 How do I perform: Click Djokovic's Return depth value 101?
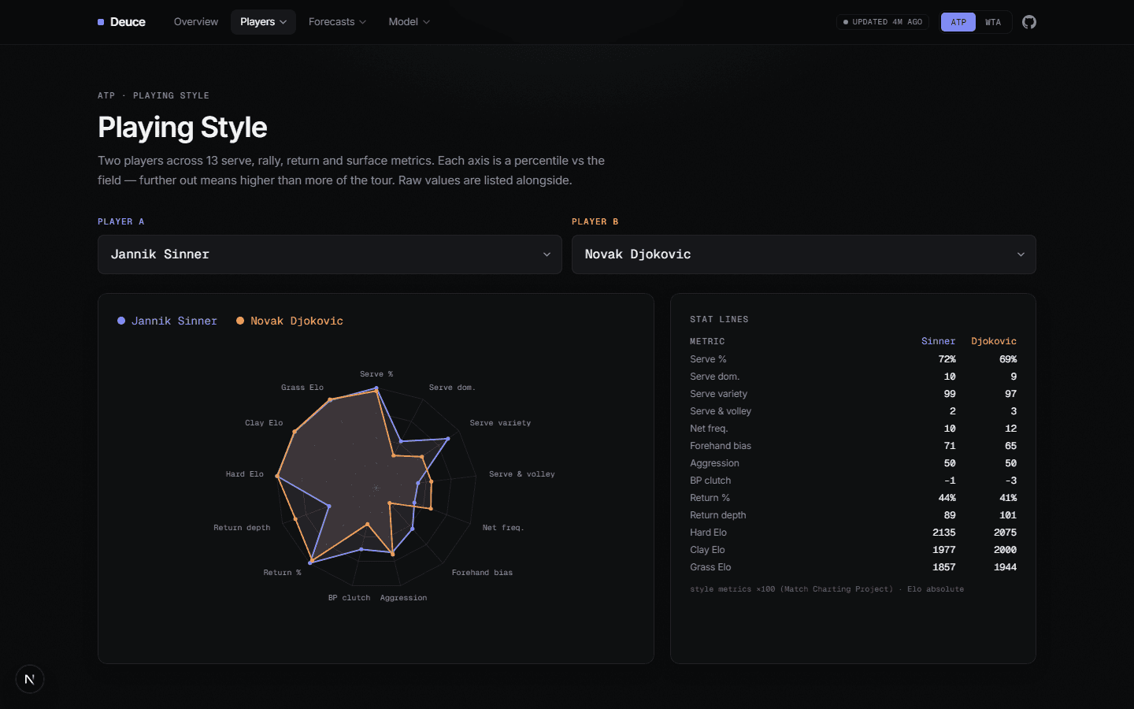[x=1008, y=515]
